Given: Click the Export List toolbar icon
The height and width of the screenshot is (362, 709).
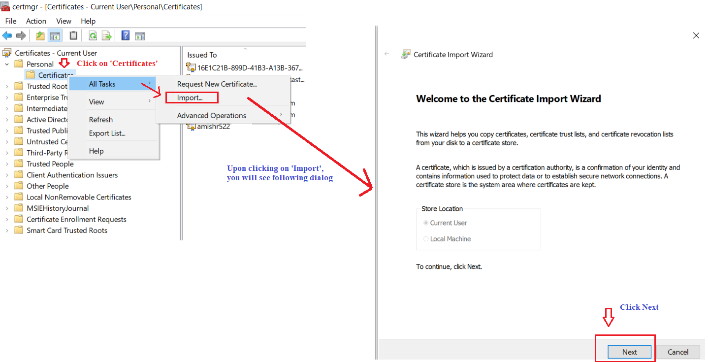Looking at the screenshot, I should [107, 35].
